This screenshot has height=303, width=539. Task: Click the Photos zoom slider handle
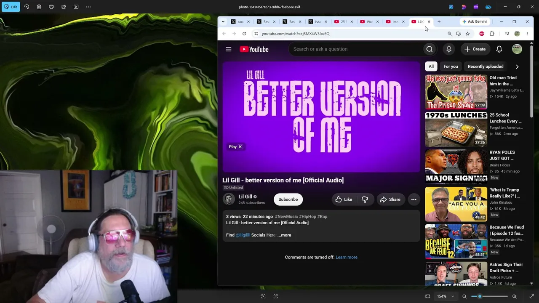[480, 296]
